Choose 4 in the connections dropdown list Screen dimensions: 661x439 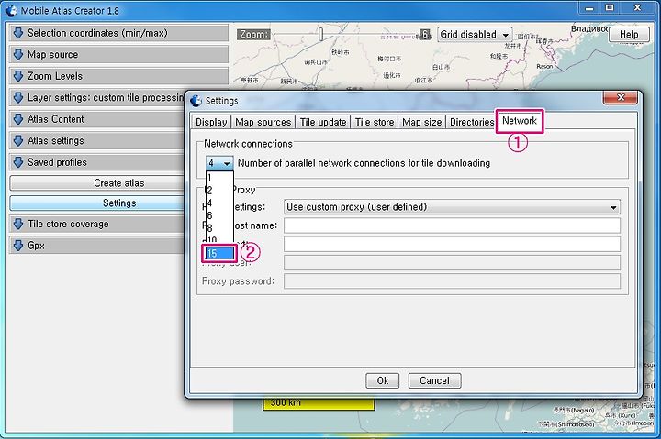(219, 203)
